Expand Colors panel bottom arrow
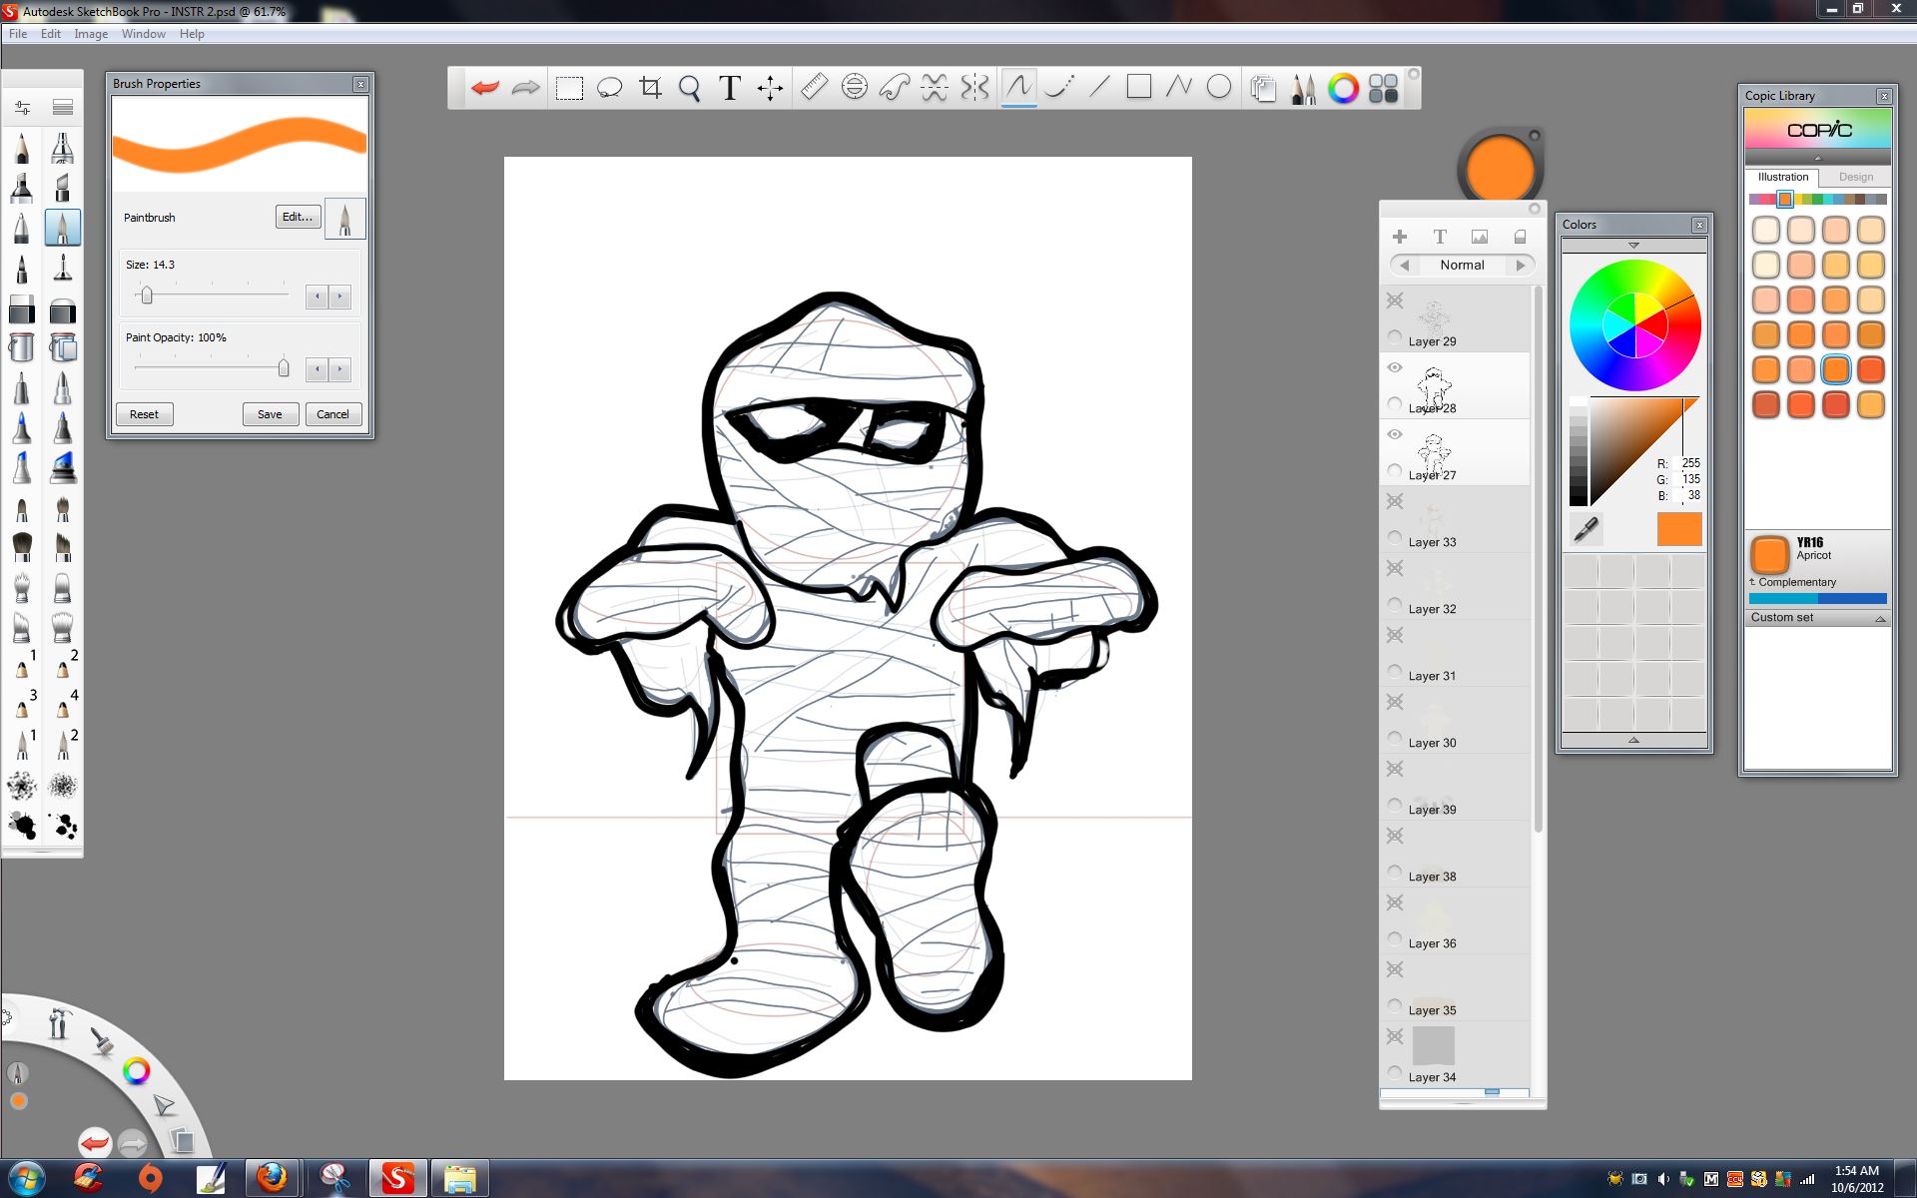Image resolution: width=1917 pixels, height=1198 pixels. point(1633,740)
